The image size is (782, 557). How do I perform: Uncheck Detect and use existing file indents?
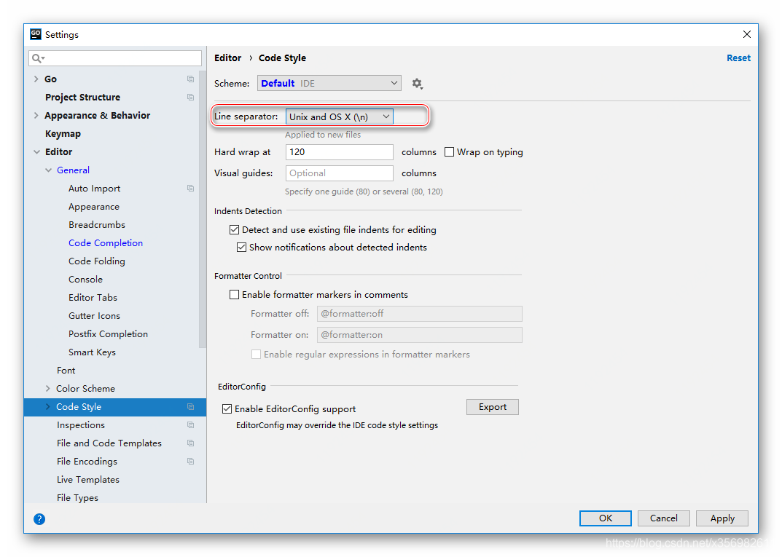coord(235,229)
